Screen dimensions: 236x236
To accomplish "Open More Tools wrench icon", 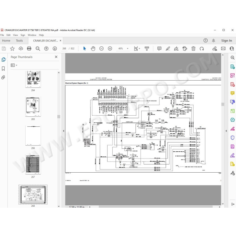I will click(232, 173).
